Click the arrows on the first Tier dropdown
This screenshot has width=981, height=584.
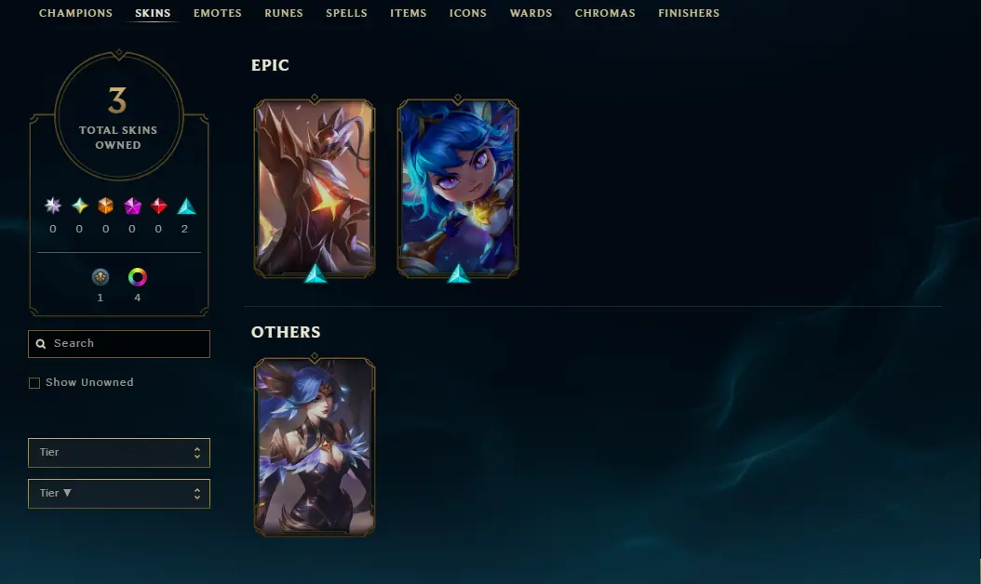click(x=197, y=453)
